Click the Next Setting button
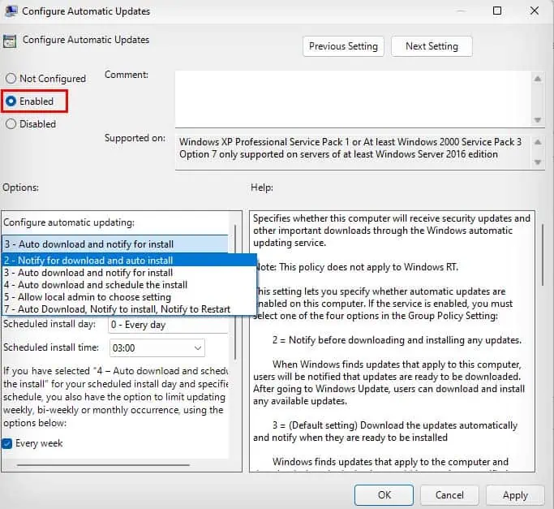The image size is (554, 509). click(x=432, y=46)
